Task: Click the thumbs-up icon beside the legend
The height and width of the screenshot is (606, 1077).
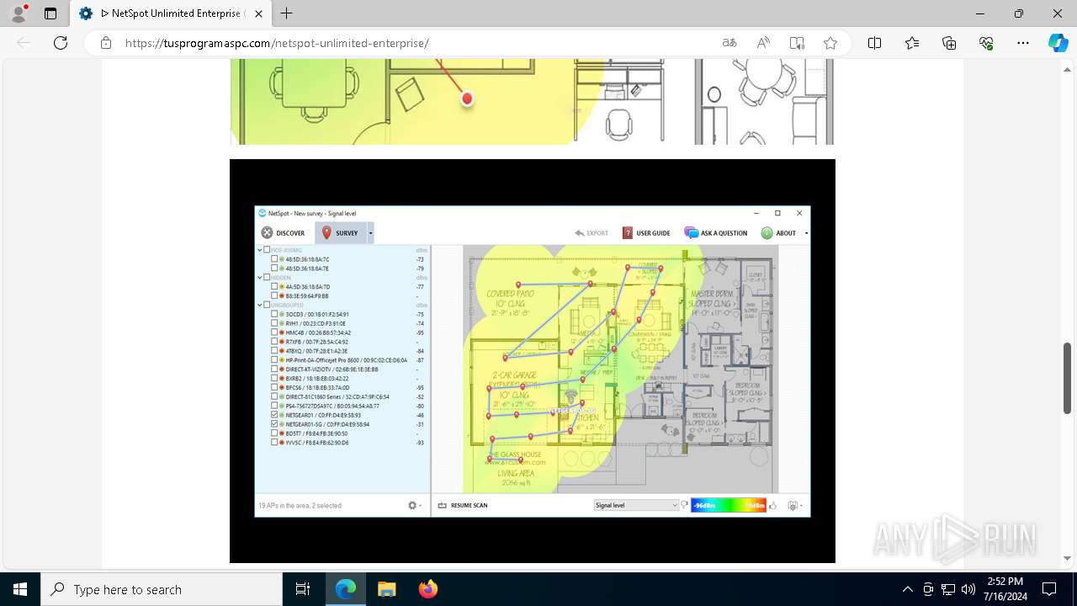Action: (773, 506)
